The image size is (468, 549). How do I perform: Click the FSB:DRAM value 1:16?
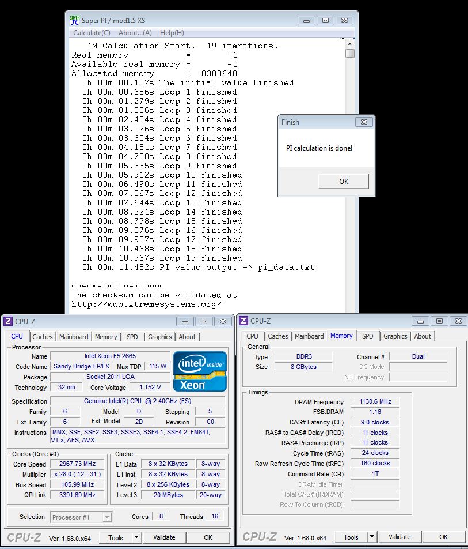coord(375,412)
